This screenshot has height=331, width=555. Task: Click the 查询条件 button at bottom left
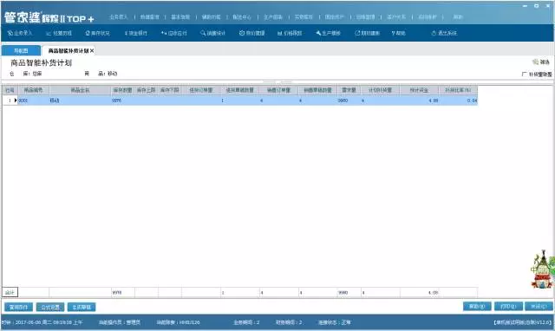coord(18,307)
